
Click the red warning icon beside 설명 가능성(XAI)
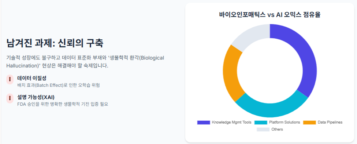10,98
